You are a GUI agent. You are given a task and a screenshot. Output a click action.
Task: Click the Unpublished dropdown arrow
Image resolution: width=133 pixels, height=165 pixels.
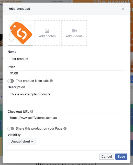pos(32,142)
